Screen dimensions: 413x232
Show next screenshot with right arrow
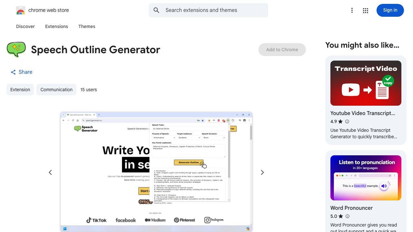(x=262, y=172)
